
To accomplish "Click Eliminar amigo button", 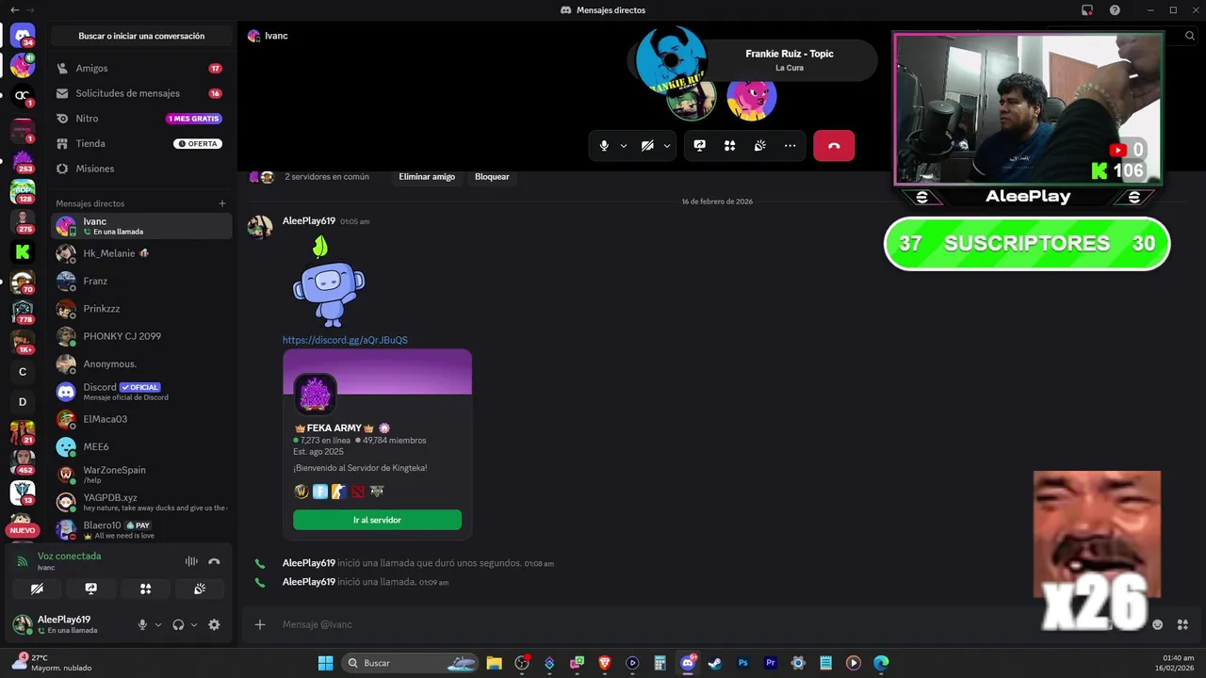I will [x=427, y=177].
